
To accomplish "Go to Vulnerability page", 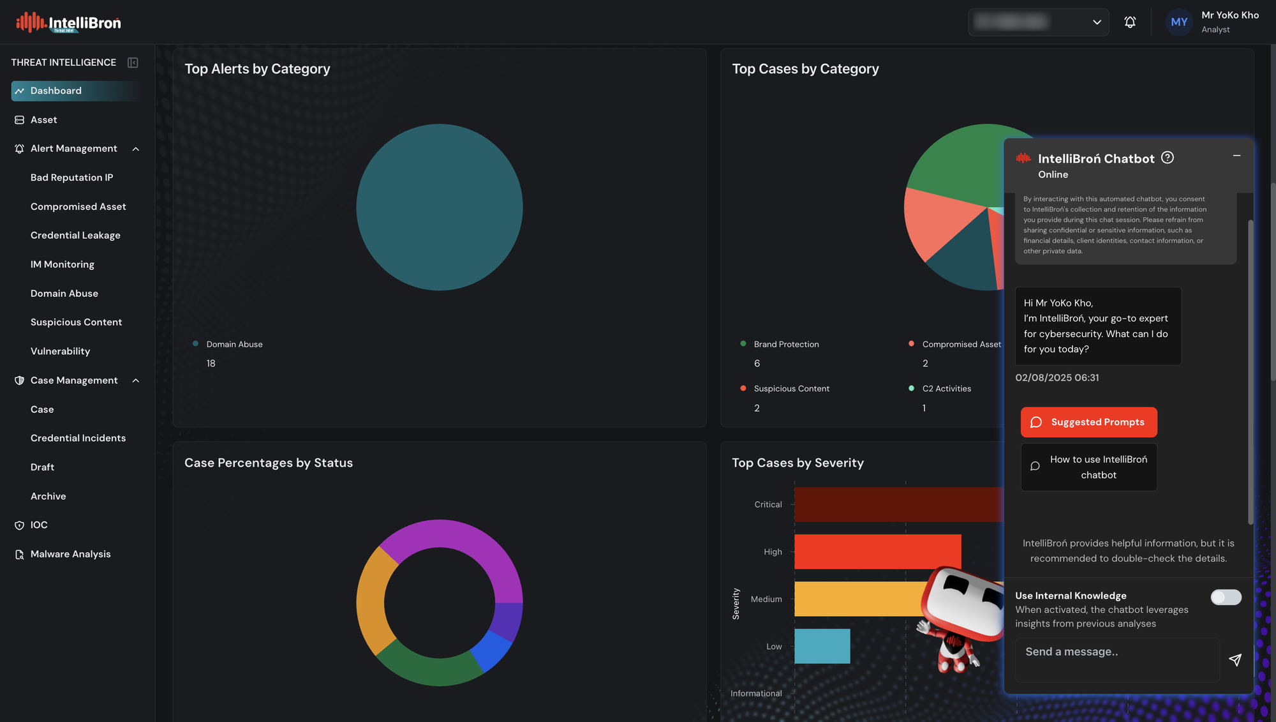I will (x=60, y=351).
